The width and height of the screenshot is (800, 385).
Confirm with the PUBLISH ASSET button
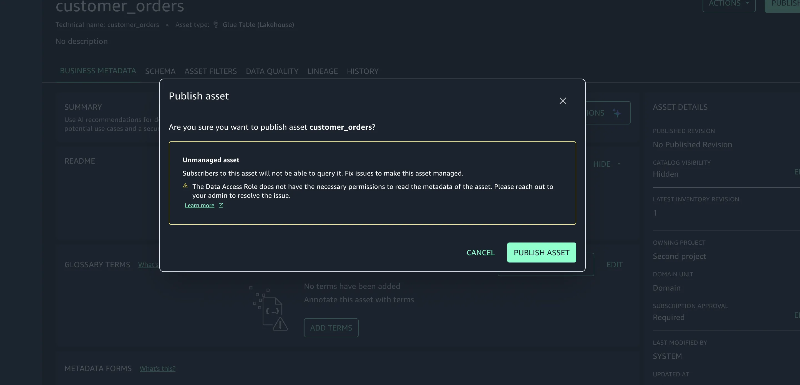541,252
